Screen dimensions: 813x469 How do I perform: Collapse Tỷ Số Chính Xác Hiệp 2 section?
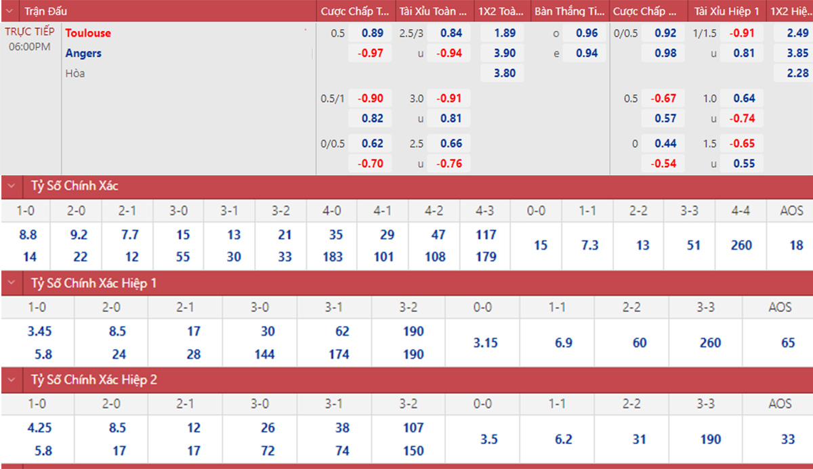click(x=12, y=380)
